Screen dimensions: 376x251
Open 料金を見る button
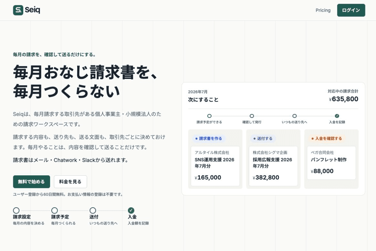click(70, 181)
